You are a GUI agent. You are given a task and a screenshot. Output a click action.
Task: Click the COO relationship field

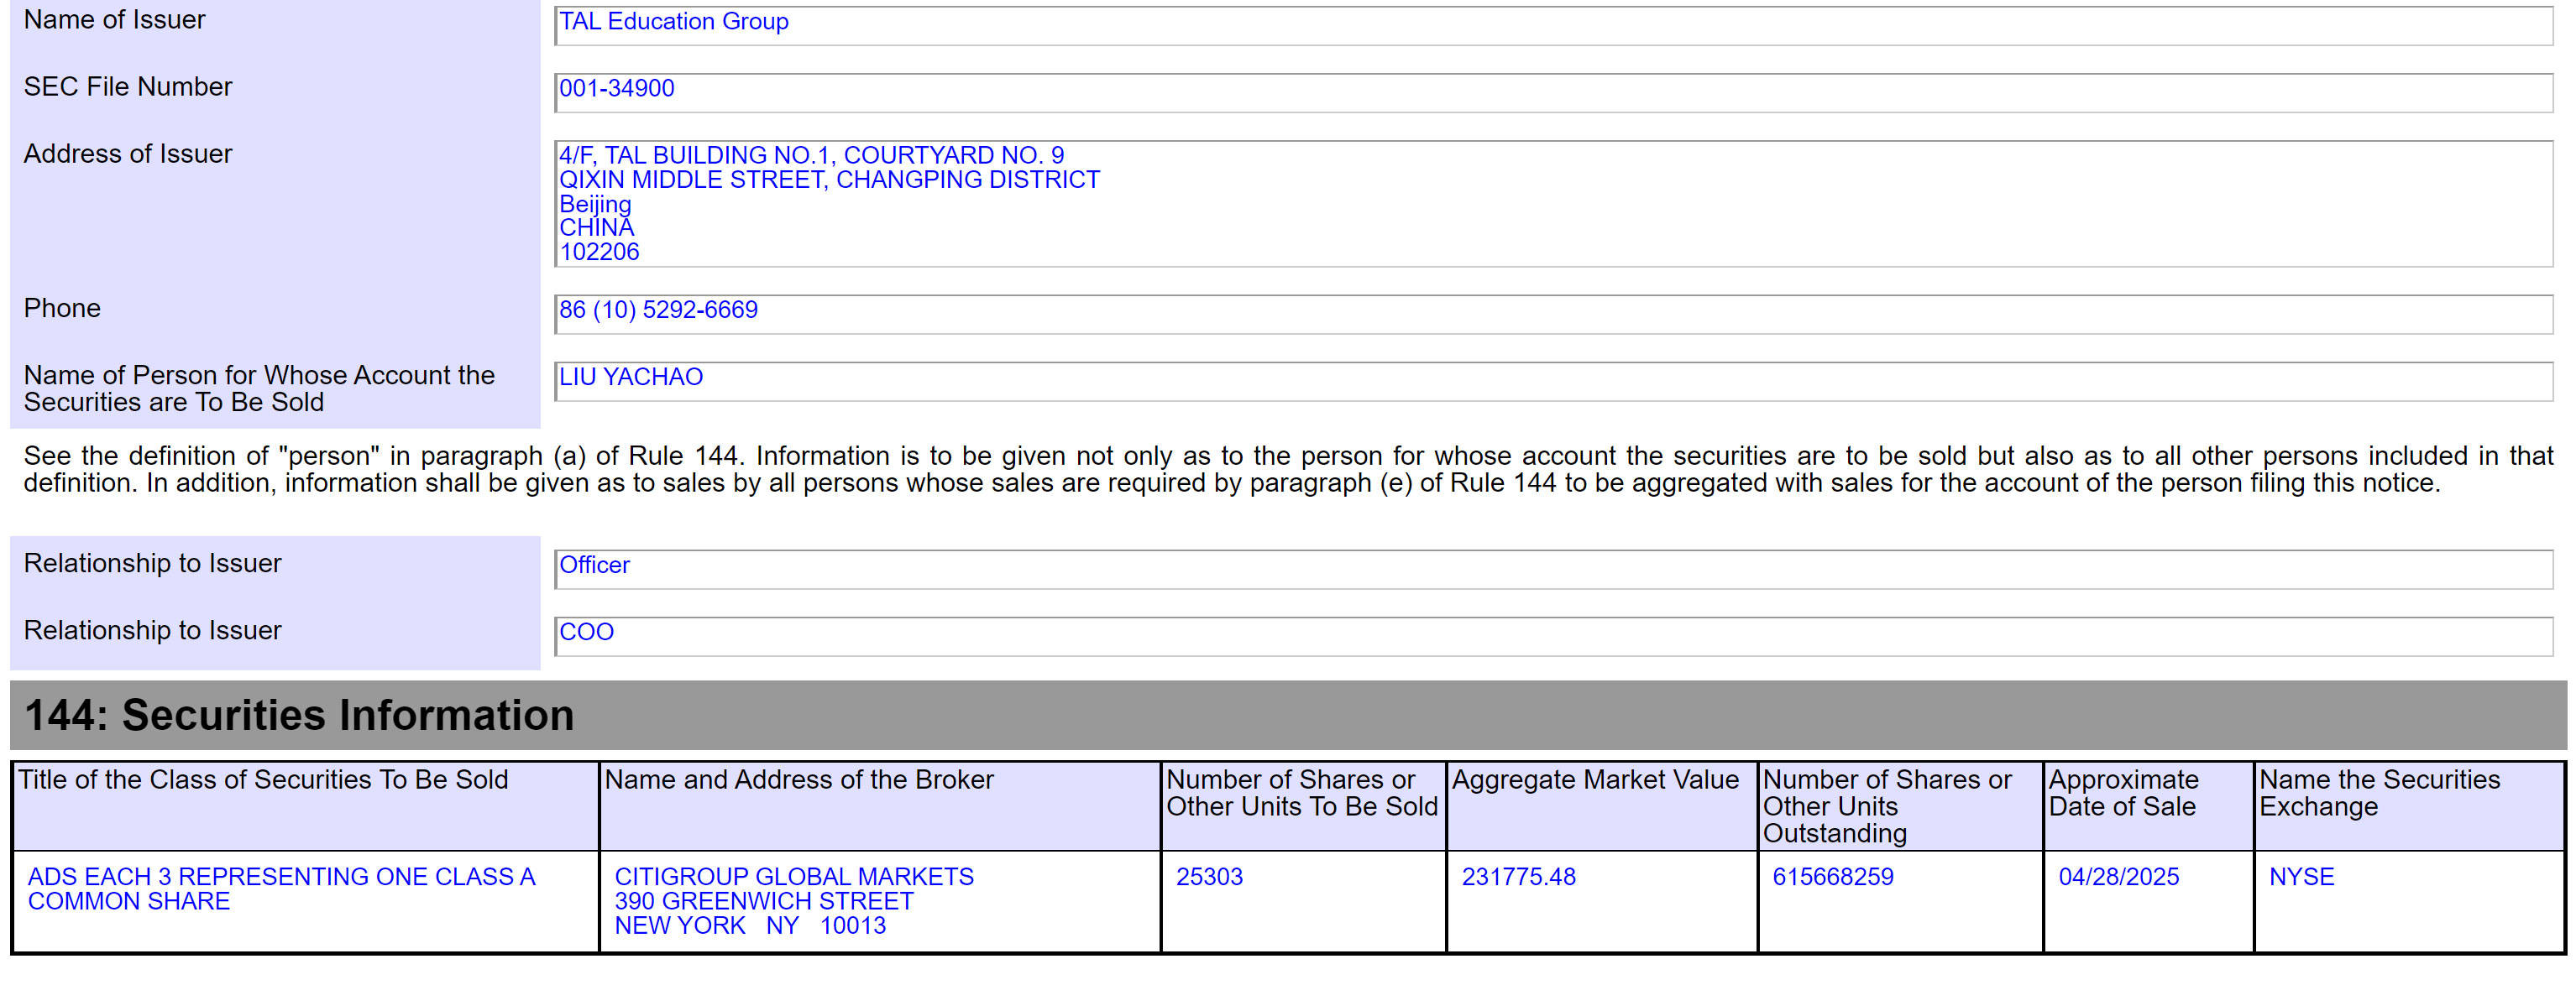(x=1553, y=635)
